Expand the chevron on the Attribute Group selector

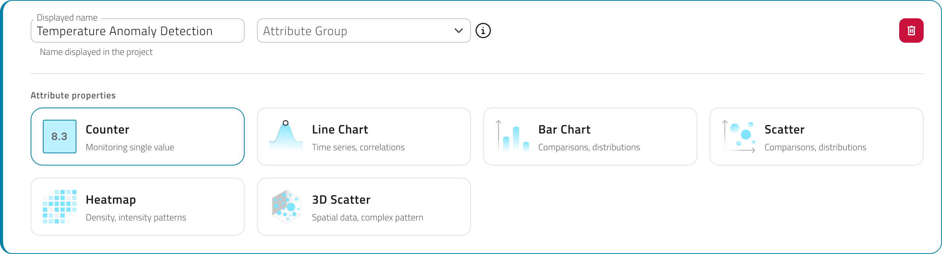point(458,31)
